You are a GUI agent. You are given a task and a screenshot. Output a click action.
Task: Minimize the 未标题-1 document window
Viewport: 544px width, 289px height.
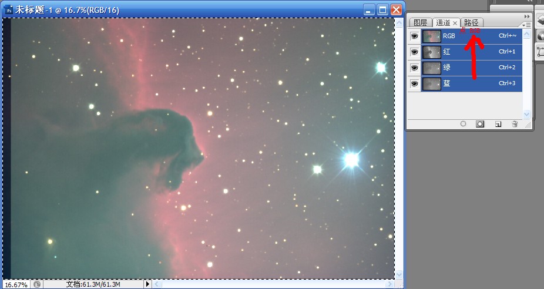coord(369,10)
